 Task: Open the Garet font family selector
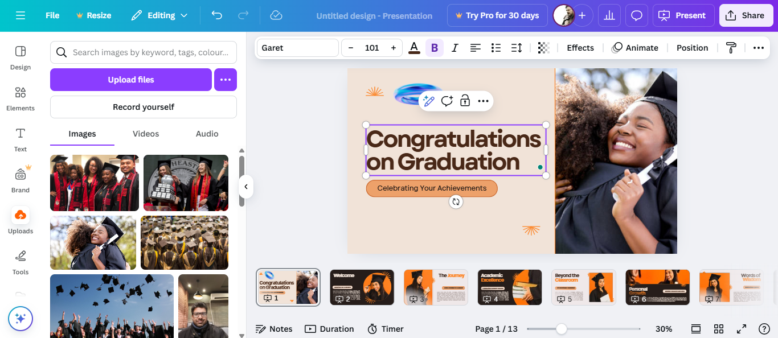(298, 48)
